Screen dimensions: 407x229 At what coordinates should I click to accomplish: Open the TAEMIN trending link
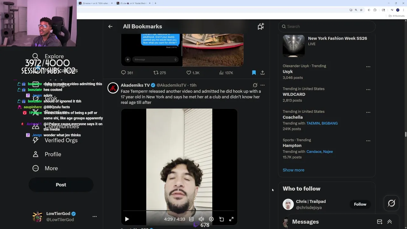(313, 123)
